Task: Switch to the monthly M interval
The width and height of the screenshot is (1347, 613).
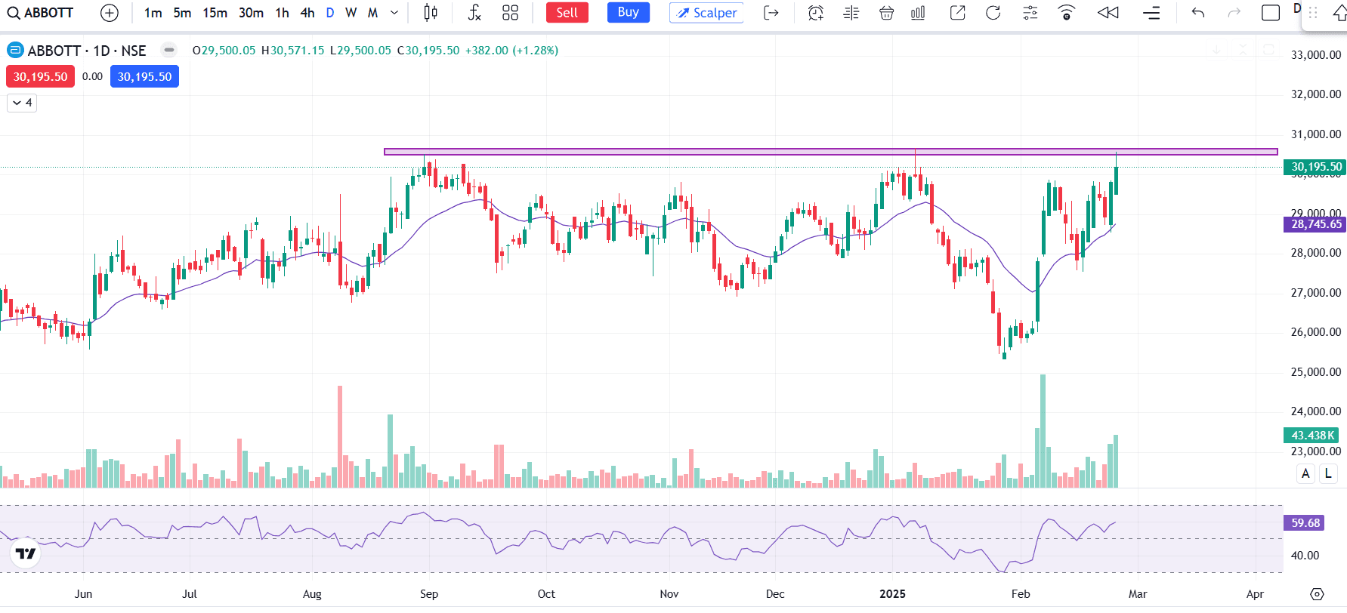Action: 372,13
